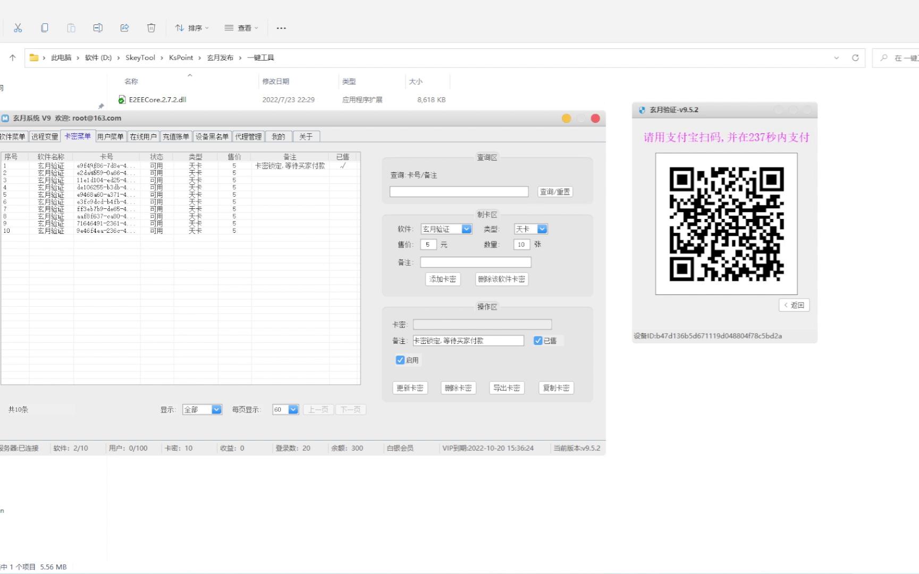
Task: Select card row 11e1d104-ed25-4
Action: 181,180
